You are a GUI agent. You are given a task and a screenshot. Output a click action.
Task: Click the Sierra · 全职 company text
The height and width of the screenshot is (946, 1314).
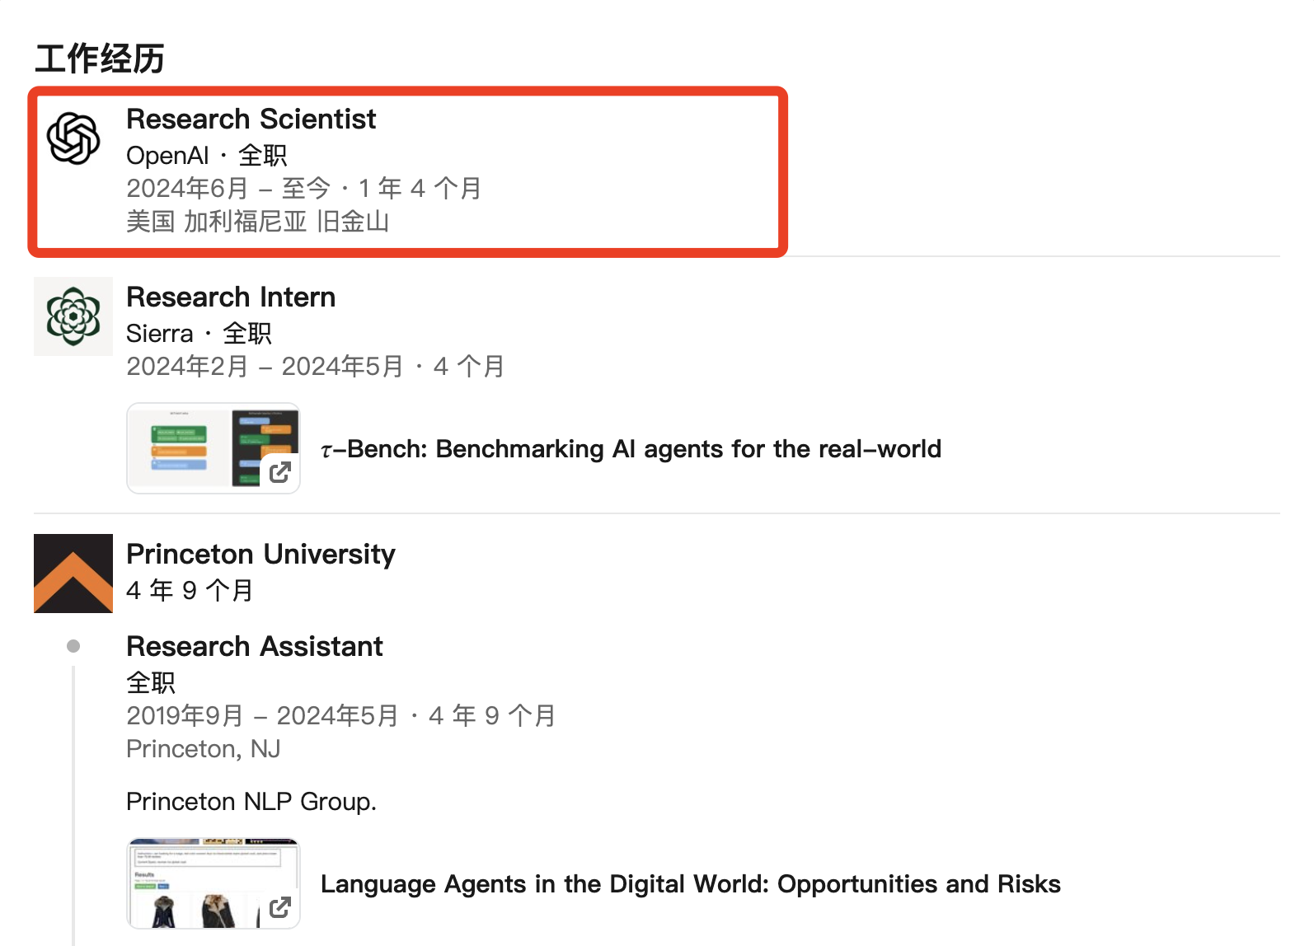(x=199, y=334)
